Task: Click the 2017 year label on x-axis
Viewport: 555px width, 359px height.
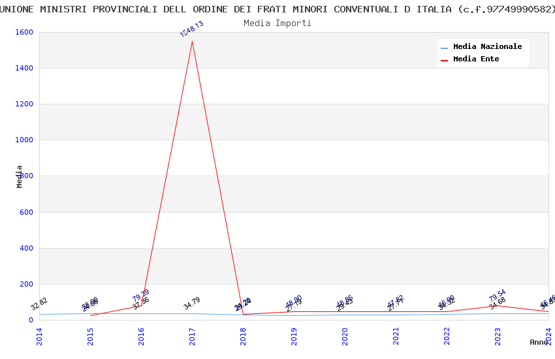Action: [x=192, y=336]
